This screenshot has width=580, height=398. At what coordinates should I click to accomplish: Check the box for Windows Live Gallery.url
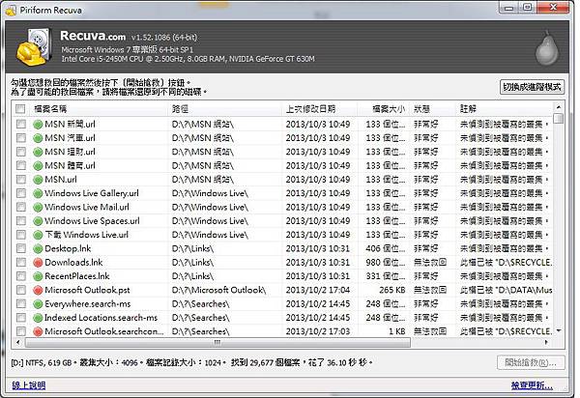pos(21,193)
